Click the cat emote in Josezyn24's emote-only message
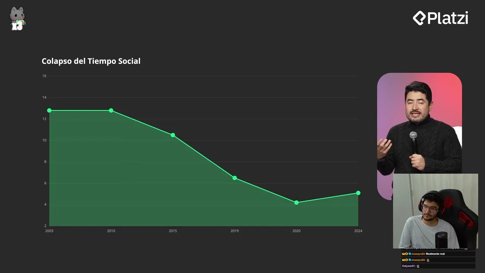 [x=428, y=260]
